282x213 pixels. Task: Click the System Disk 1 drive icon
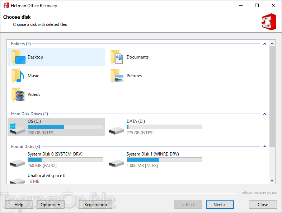tap(116, 163)
